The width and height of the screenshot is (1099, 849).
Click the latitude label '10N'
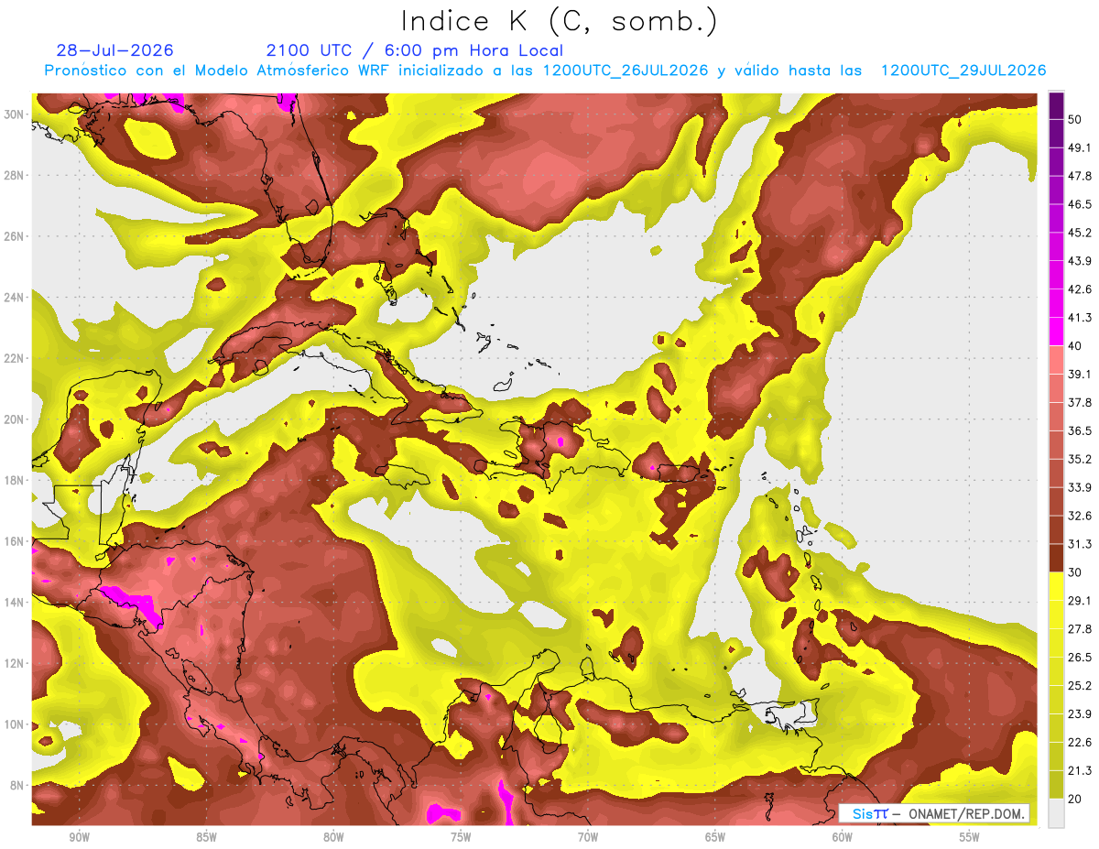pos(16,724)
